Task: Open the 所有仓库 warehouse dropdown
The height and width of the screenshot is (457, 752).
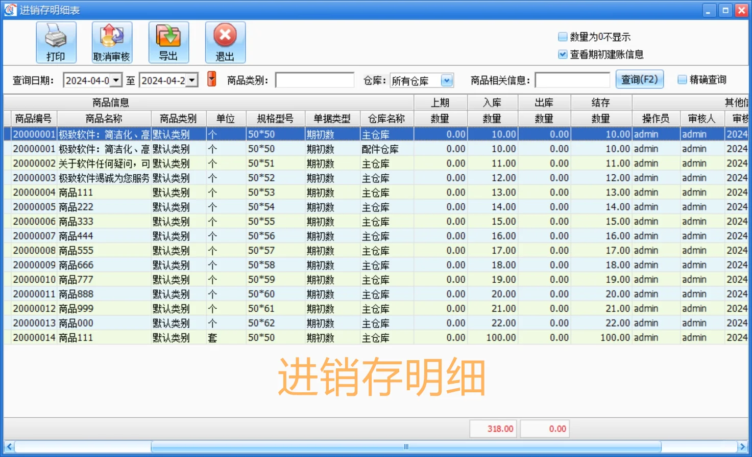Action: 447,80
